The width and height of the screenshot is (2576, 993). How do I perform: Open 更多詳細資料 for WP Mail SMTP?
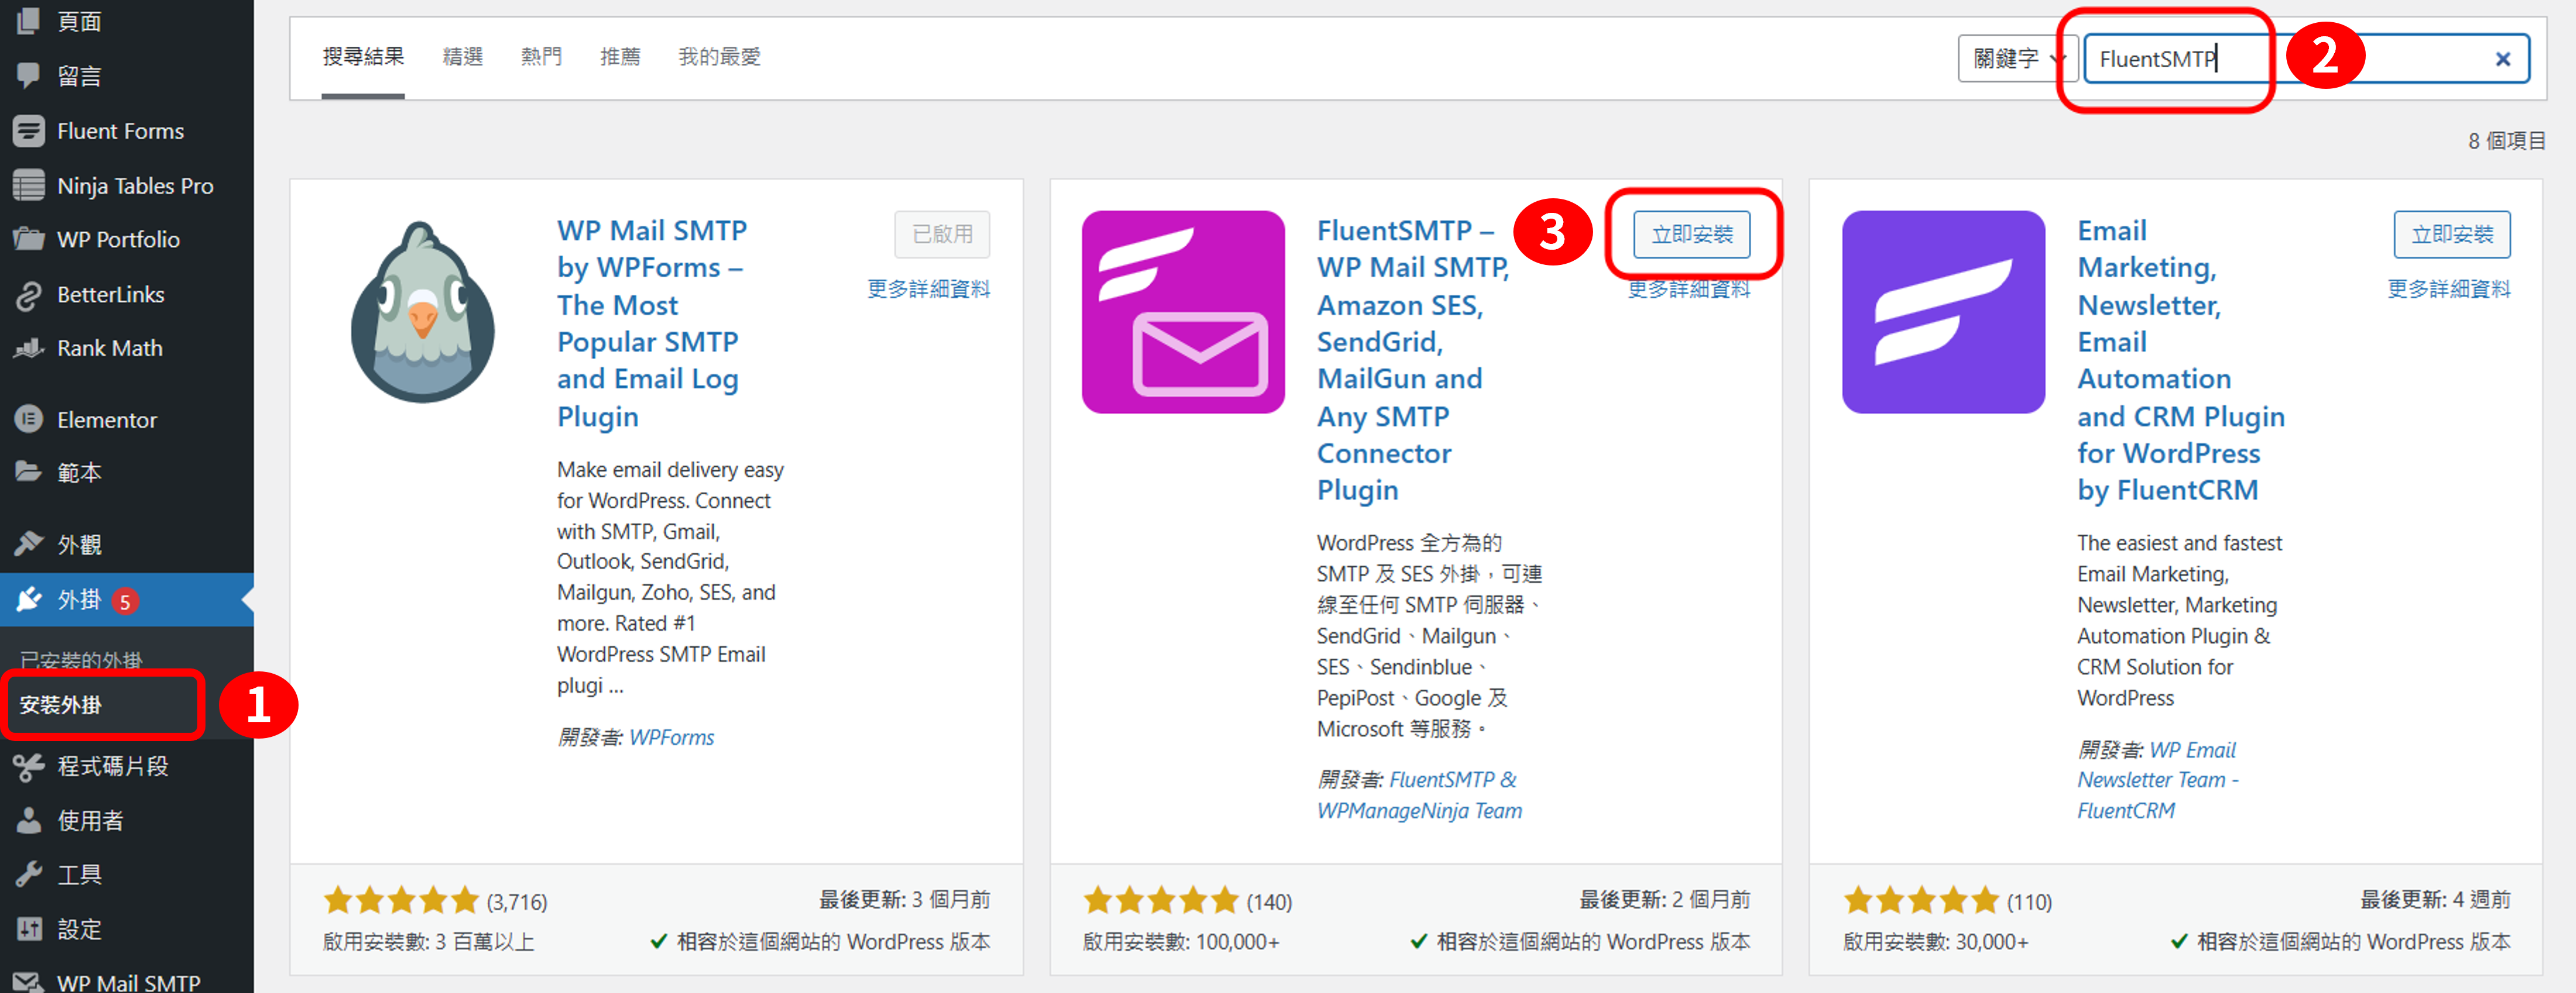pos(929,289)
